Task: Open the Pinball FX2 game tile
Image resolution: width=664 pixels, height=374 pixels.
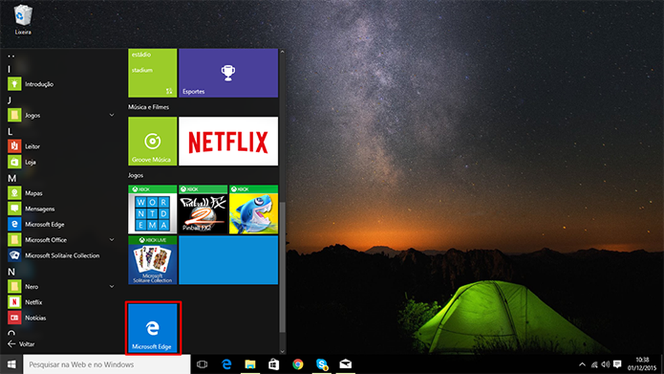Action: tap(203, 209)
